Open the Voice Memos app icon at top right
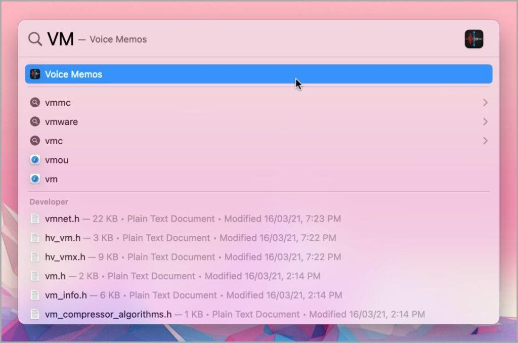 pos(473,39)
